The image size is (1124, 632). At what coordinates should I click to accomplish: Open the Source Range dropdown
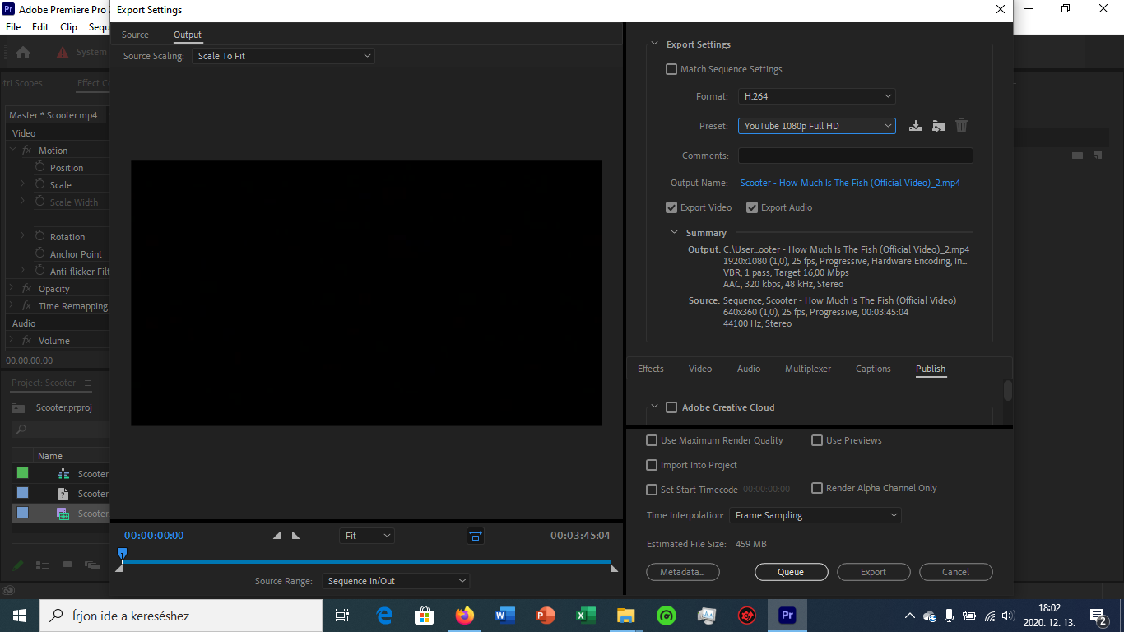point(396,581)
